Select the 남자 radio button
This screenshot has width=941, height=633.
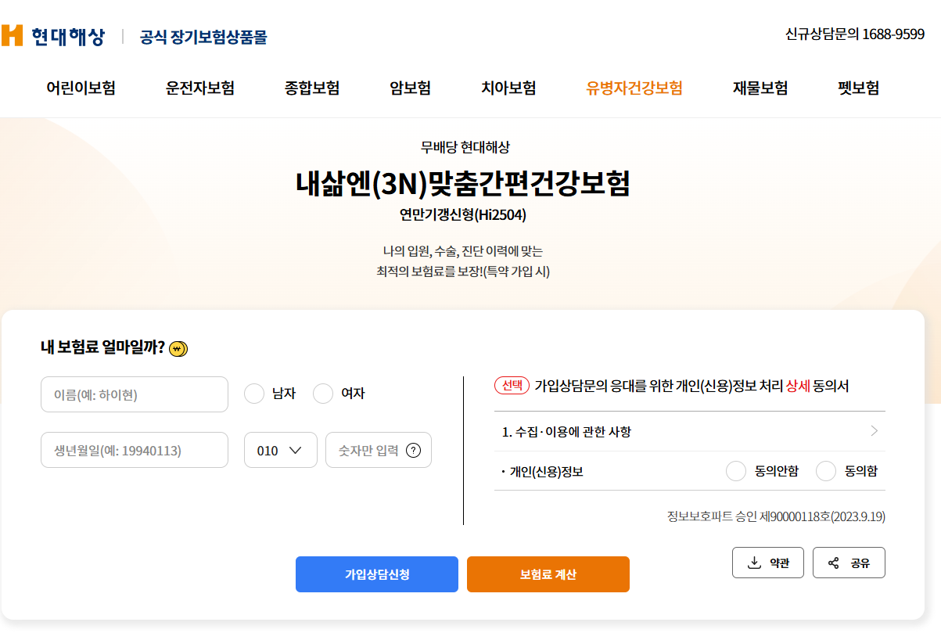coord(254,394)
